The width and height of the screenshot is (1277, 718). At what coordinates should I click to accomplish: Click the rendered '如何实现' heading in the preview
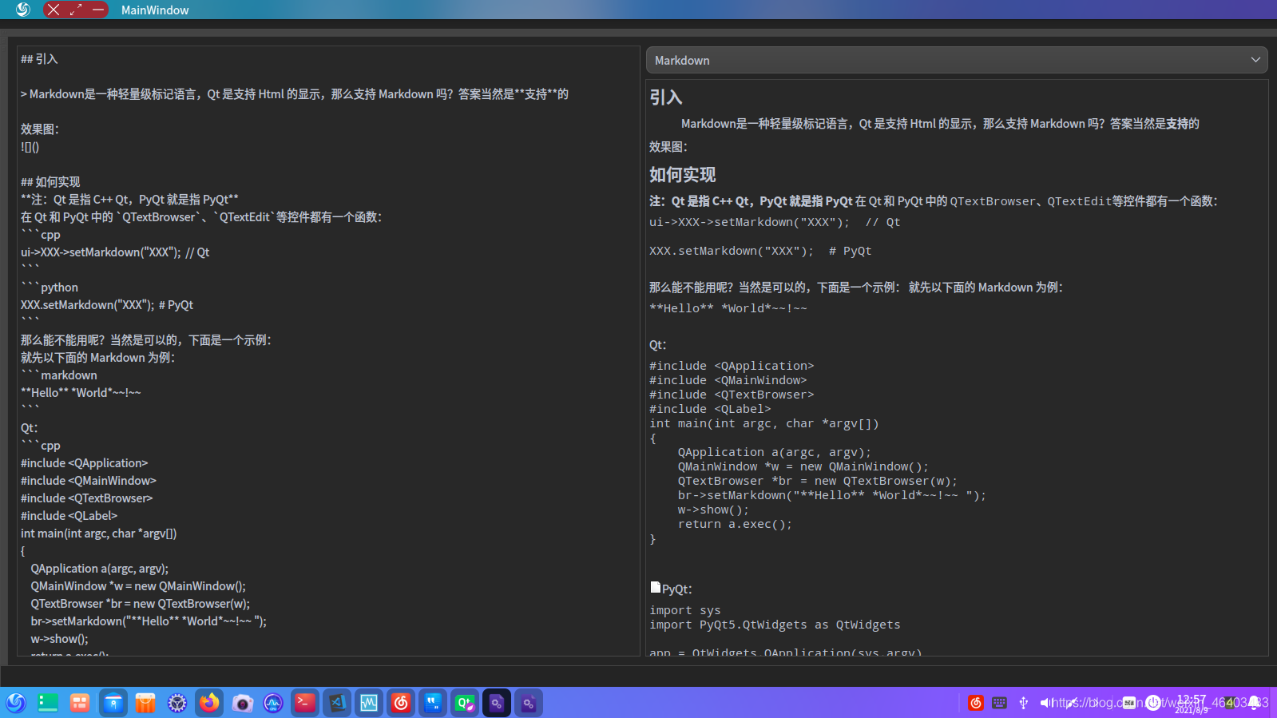coord(683,175)
